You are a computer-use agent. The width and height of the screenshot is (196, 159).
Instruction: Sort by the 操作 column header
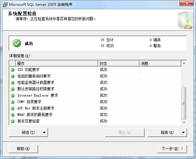[57, 63]
